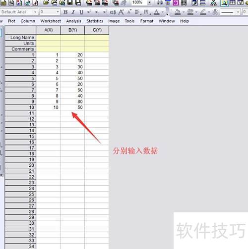Open the Format menu
This screenshot has width=248, height=249.
[x=147, y=21]
